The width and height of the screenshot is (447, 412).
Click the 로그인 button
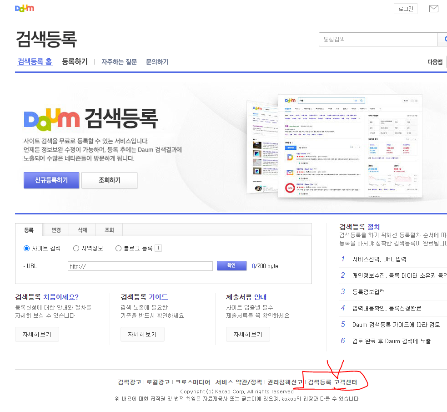406,9
